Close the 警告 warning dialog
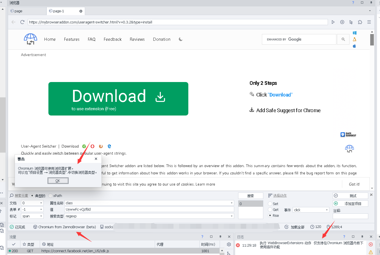 pos(96,159)
